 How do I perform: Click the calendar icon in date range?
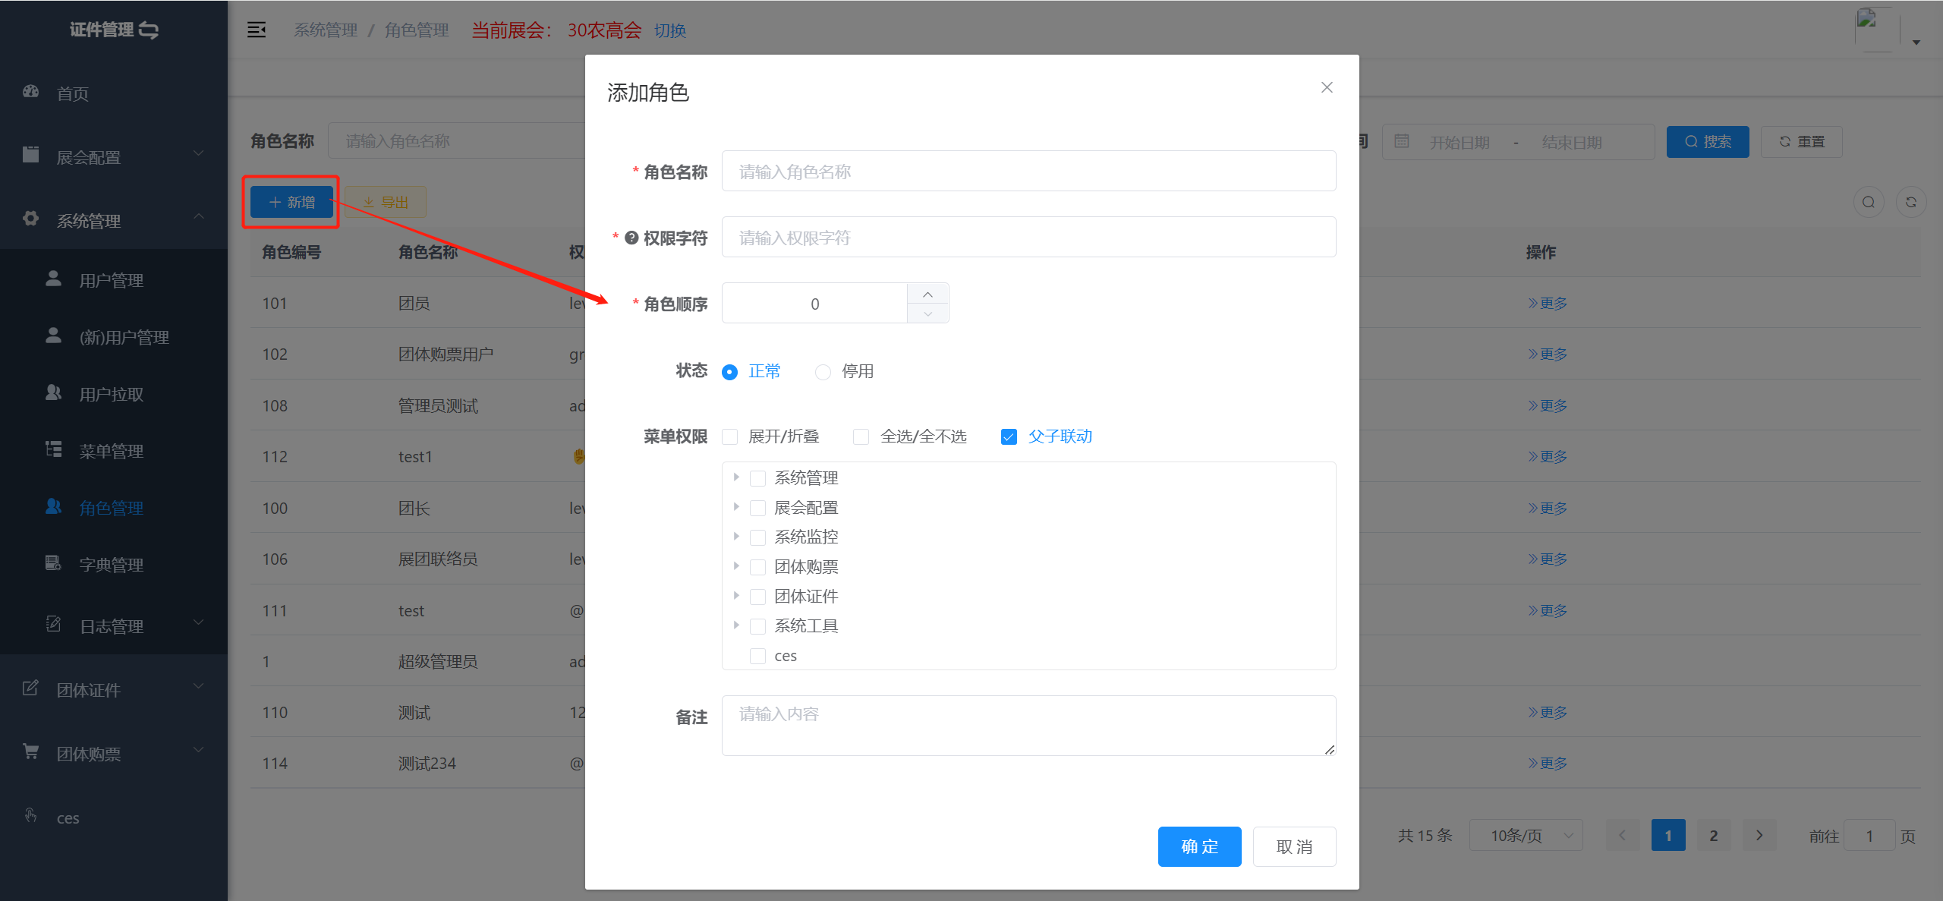coord(1402,141)
